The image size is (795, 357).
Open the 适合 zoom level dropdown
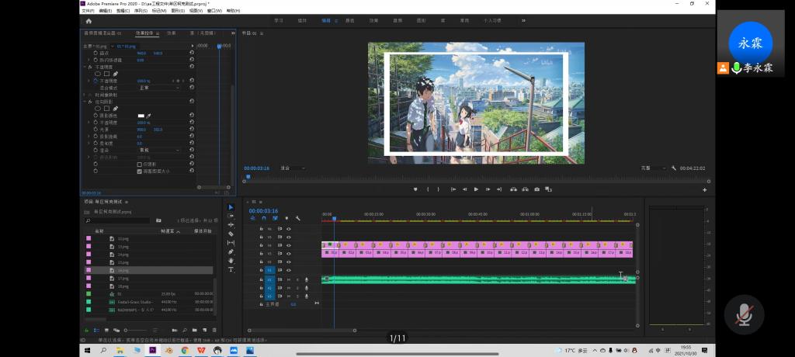click(x=291, y=168)
